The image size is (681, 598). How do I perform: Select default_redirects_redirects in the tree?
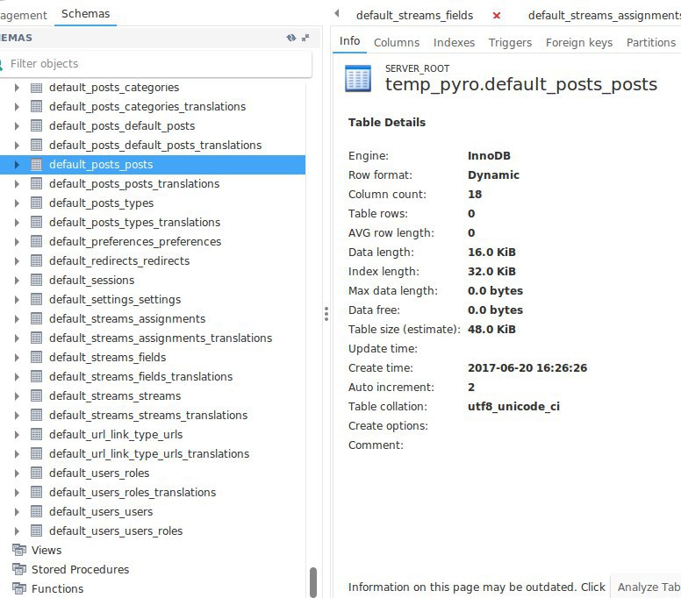(119, 261)
